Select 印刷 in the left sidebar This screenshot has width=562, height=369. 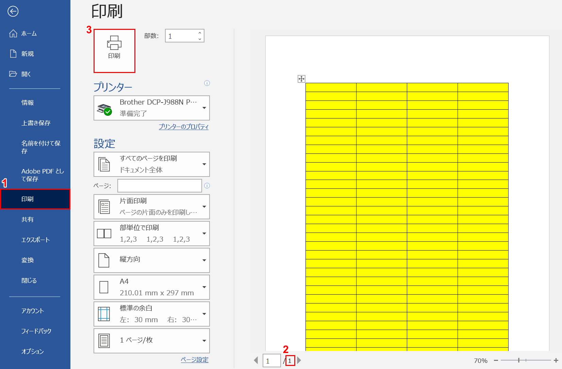35,199
